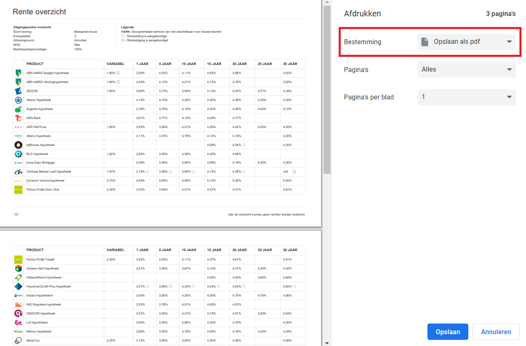Image resolution: width=526 pixels, height=346 pixels.
Task: Click the Impact Hypotheken logo
Action: click(18, 295)
